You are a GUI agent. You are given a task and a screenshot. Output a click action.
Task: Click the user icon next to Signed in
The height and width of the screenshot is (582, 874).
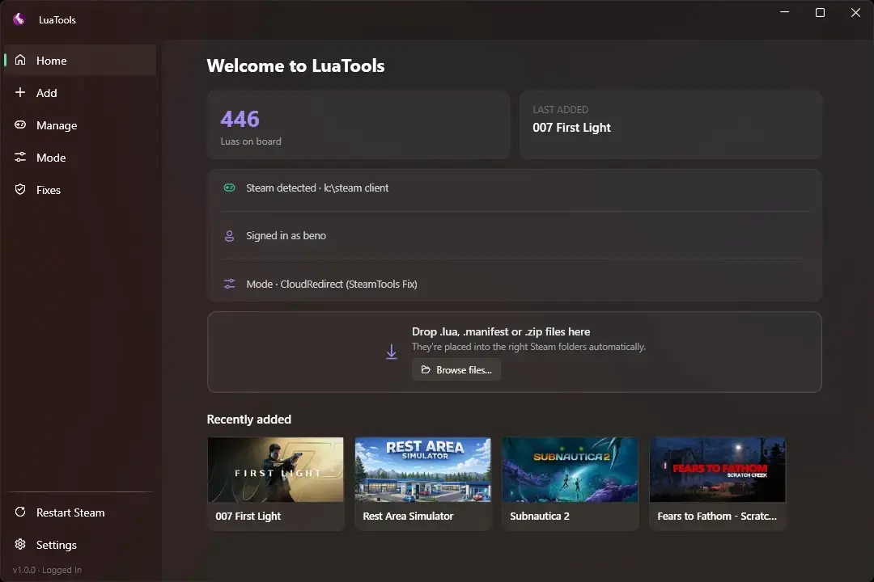click(x=229, y=236)
